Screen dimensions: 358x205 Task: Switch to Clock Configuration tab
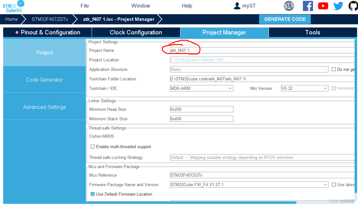click(136, 32)
